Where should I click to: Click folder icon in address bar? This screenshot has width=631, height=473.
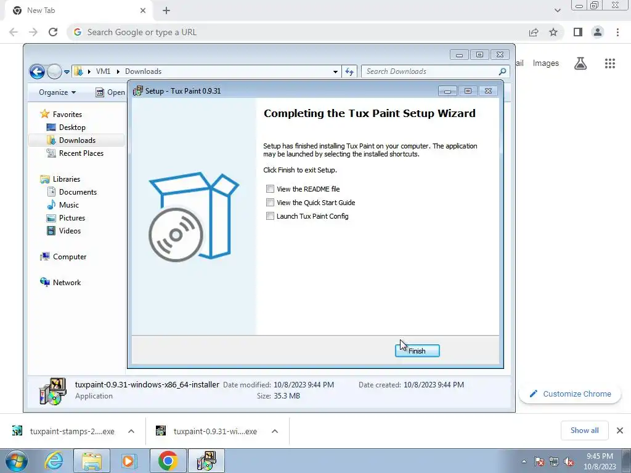79,71
